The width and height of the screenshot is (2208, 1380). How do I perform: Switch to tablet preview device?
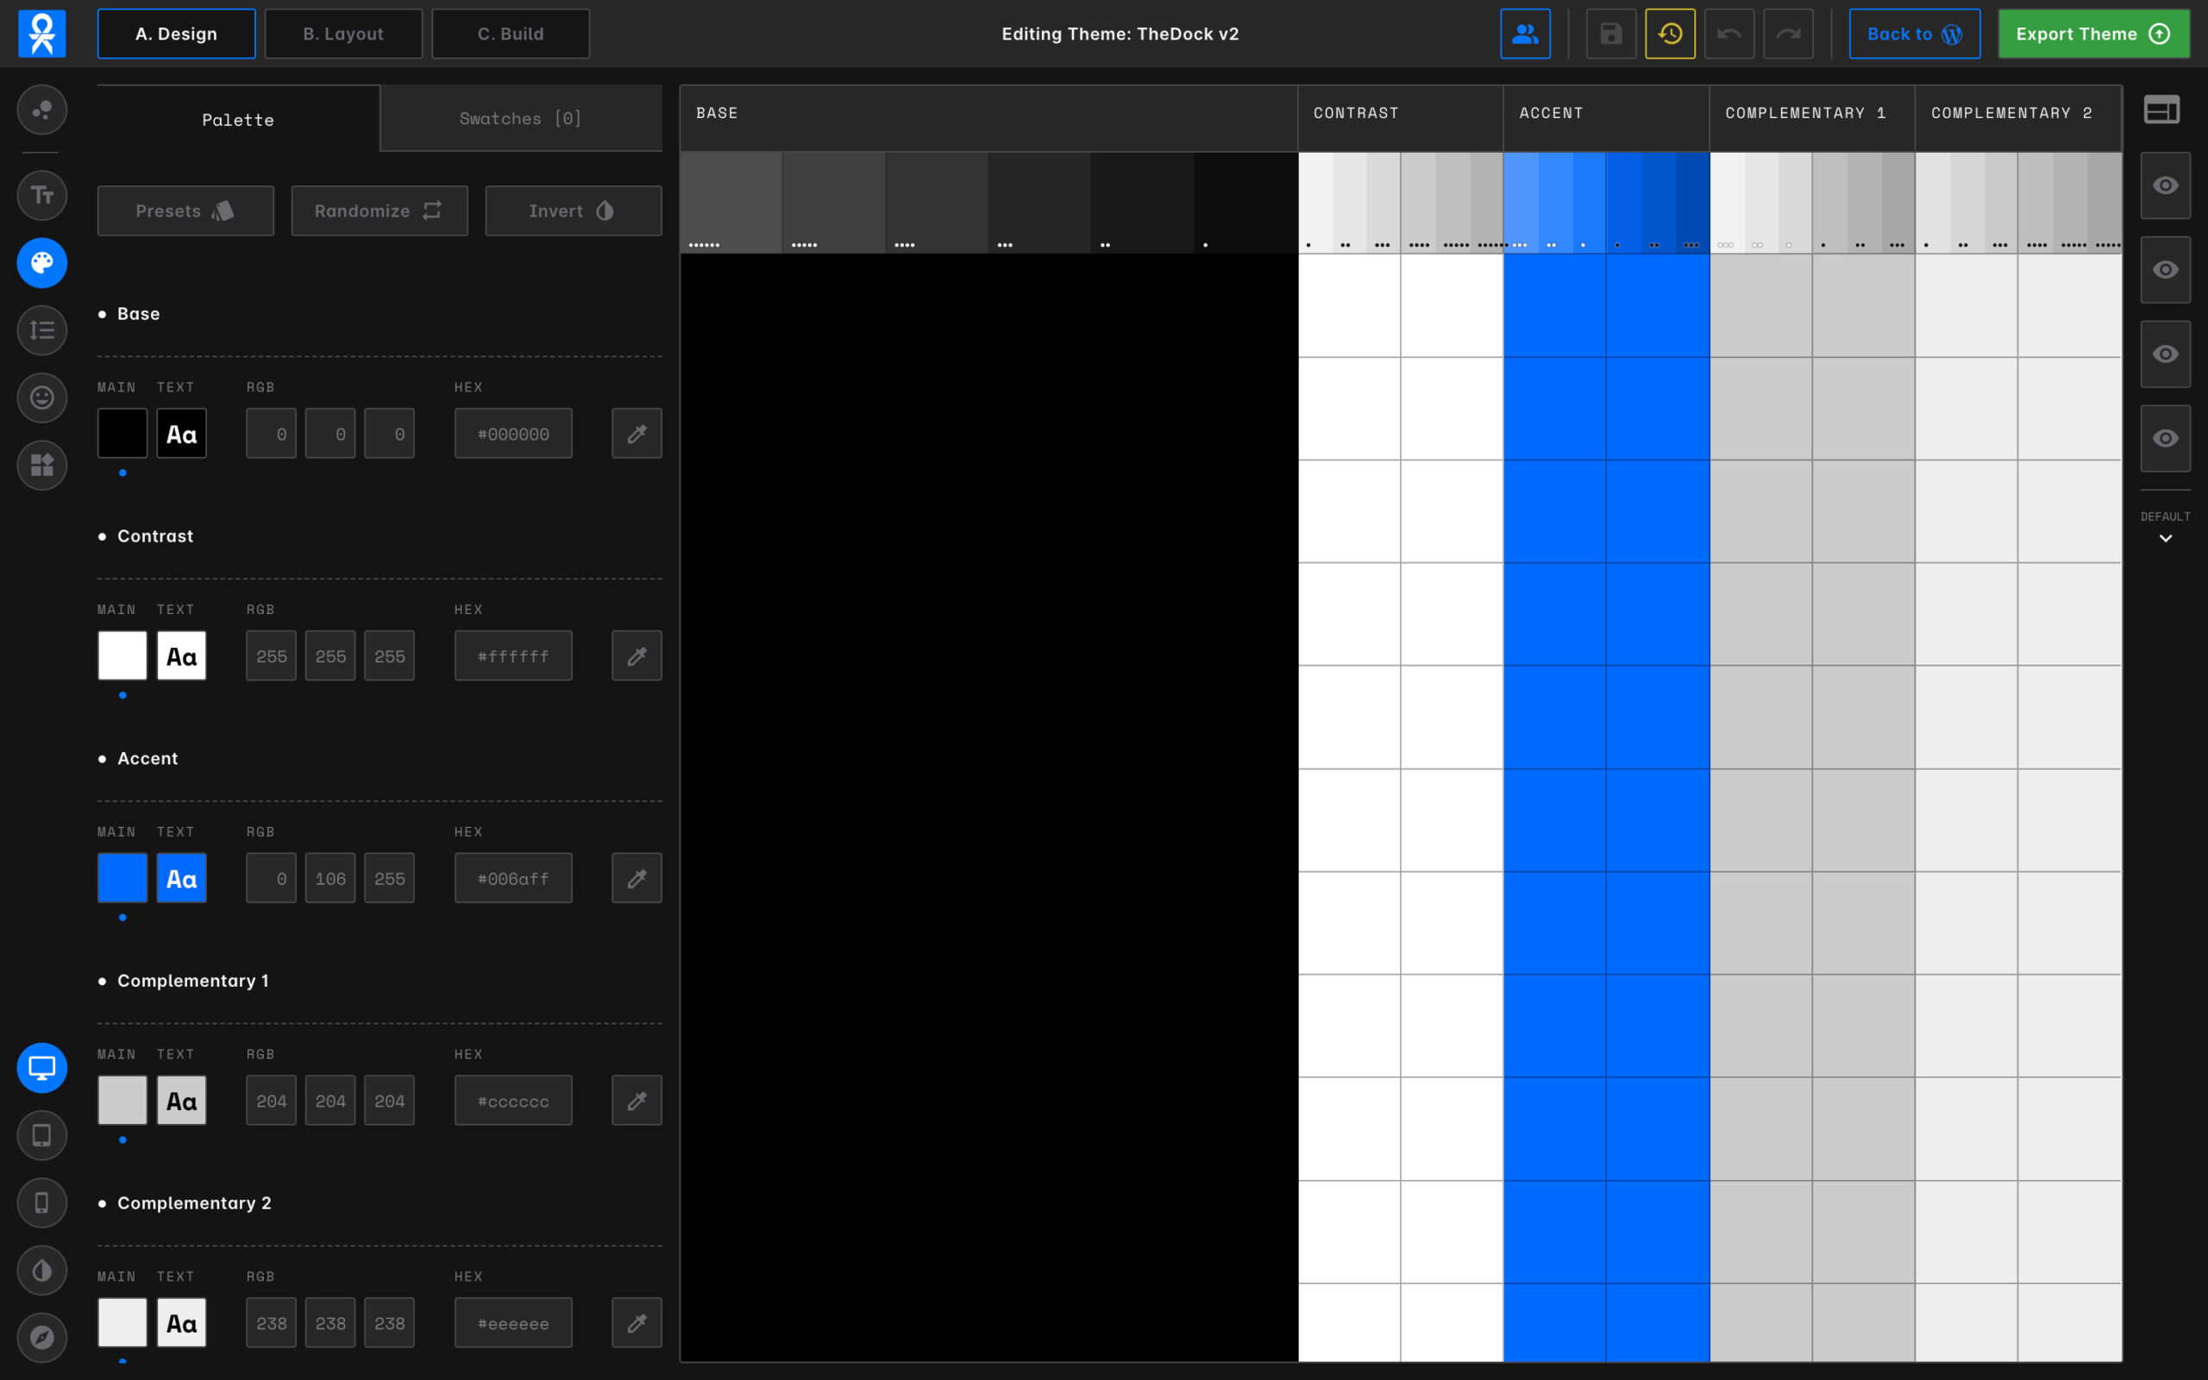pyautogui.click(x=42, y=1135)
